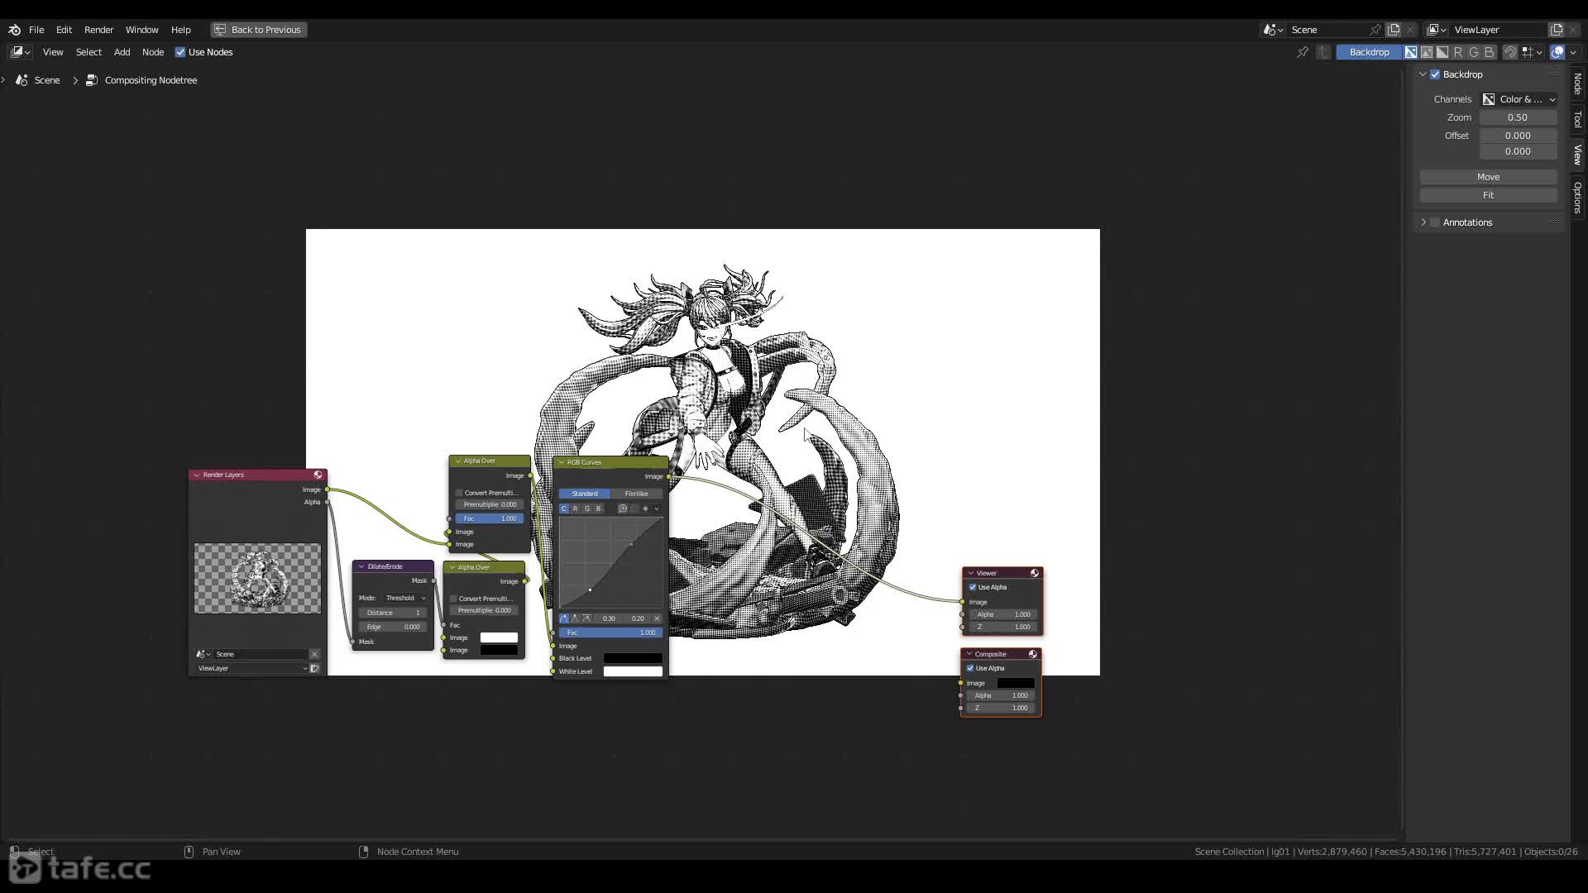Delete curve point in RGB Curves
Image resolution: width=1588 pixels, height=893 pixels.
657,618
